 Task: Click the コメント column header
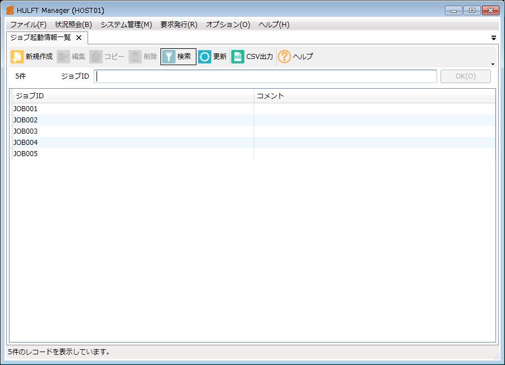(374, 96)
